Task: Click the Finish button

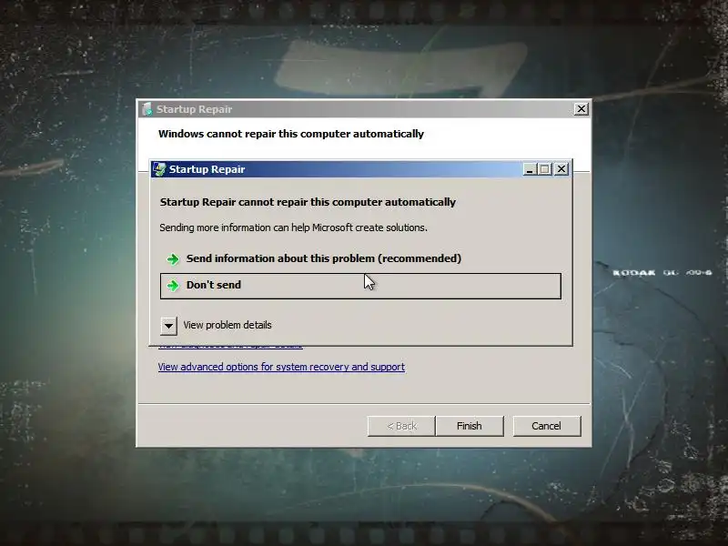Action: (470, 426)
